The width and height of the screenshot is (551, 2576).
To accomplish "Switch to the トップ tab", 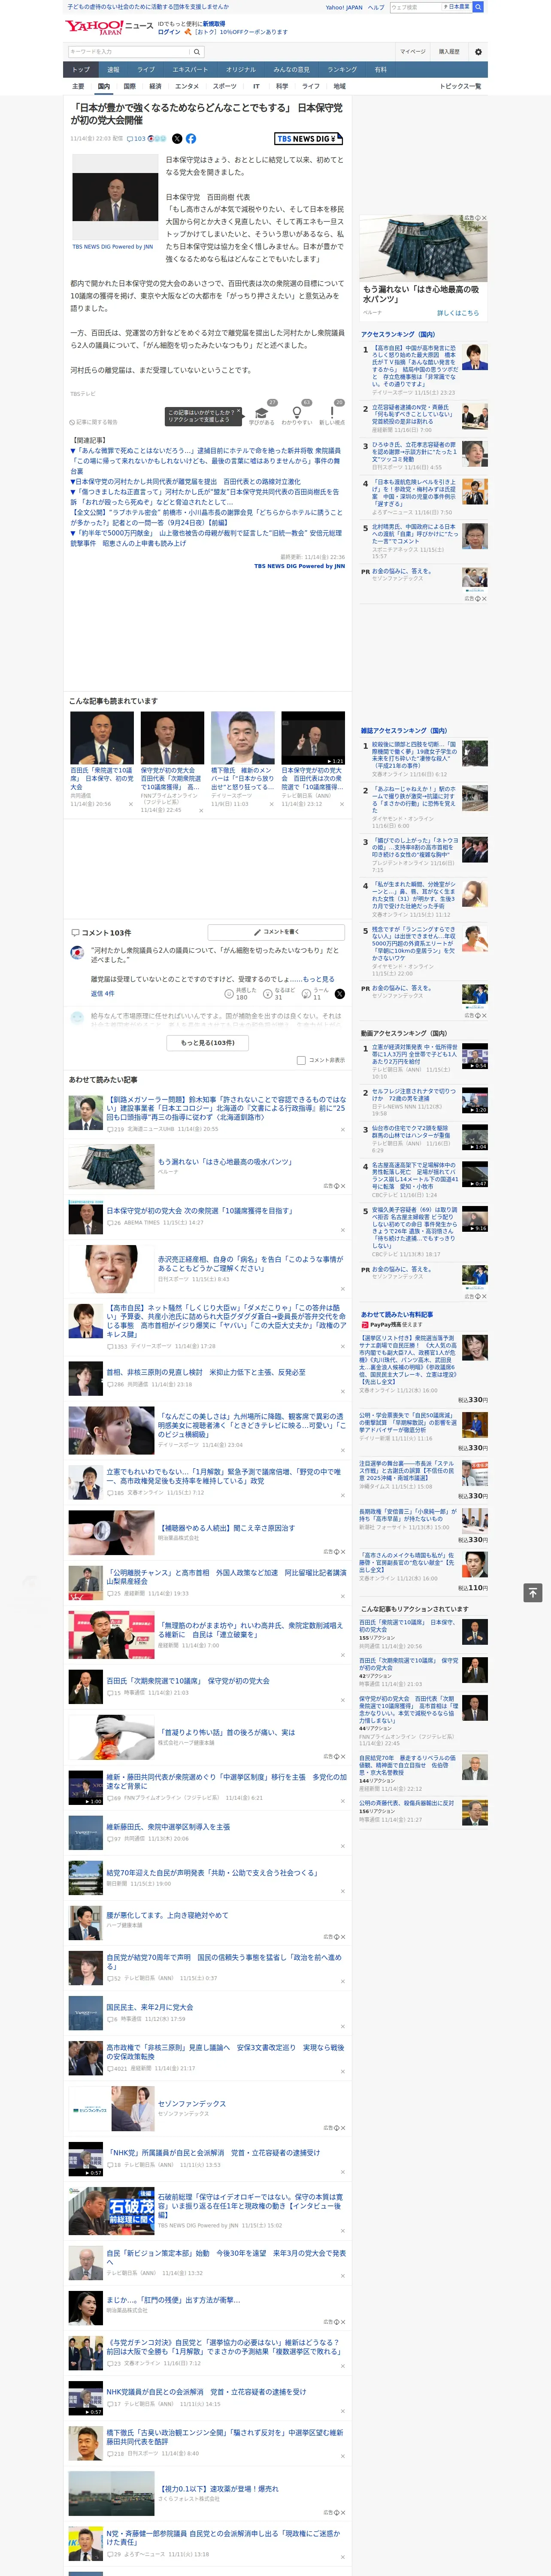I will [x=81, y=70].
